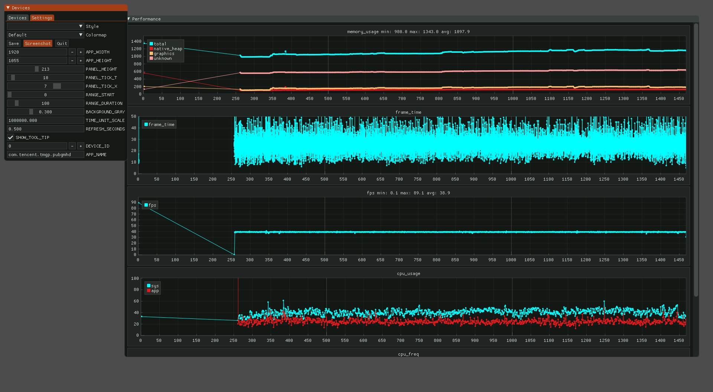The image size is (713, 392).
Task: Toggle native_heap legend color swatch
Action: (x=152, y=49)
